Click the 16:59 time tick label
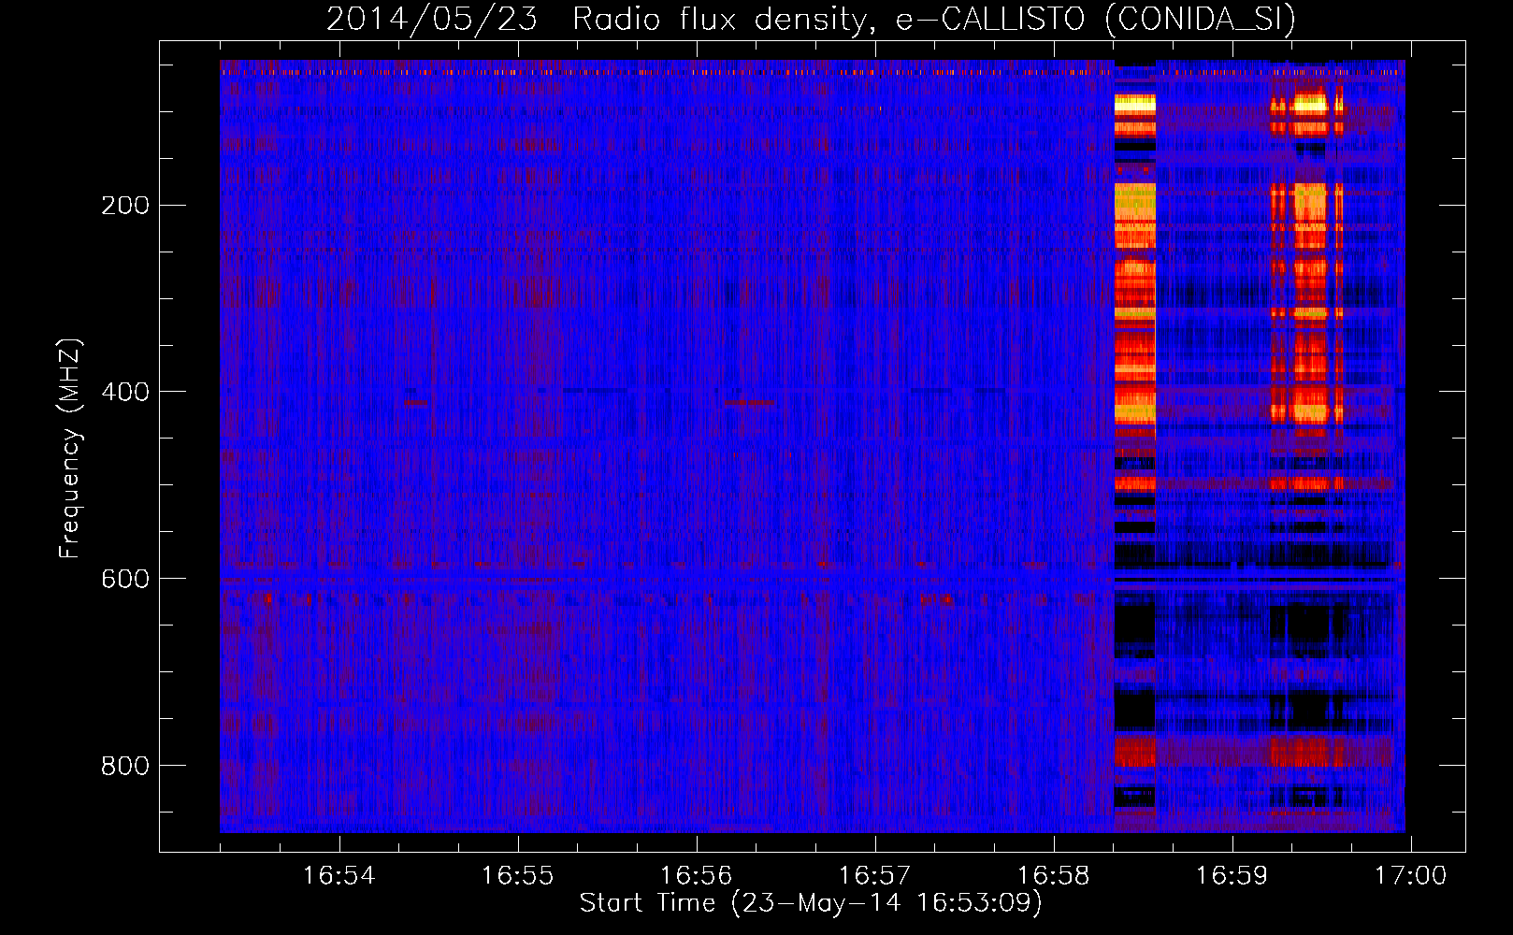Screen dimensions: 1513x935 click(x=1232, y=876)
